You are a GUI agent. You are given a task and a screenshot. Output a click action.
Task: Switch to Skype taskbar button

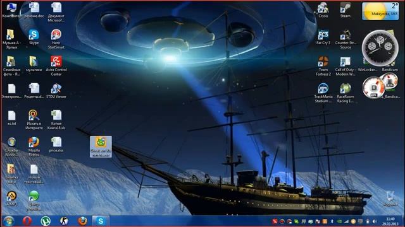[101, 221]
